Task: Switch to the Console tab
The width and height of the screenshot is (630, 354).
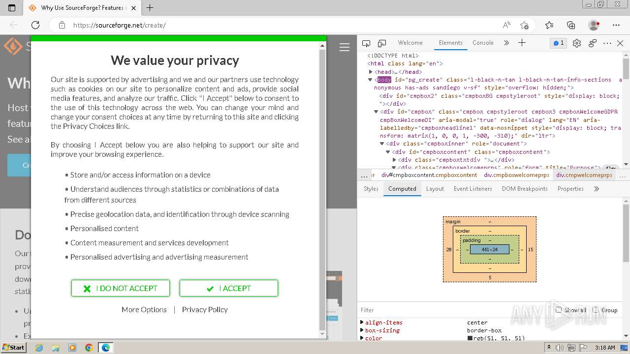Action: tap(483, 43)
